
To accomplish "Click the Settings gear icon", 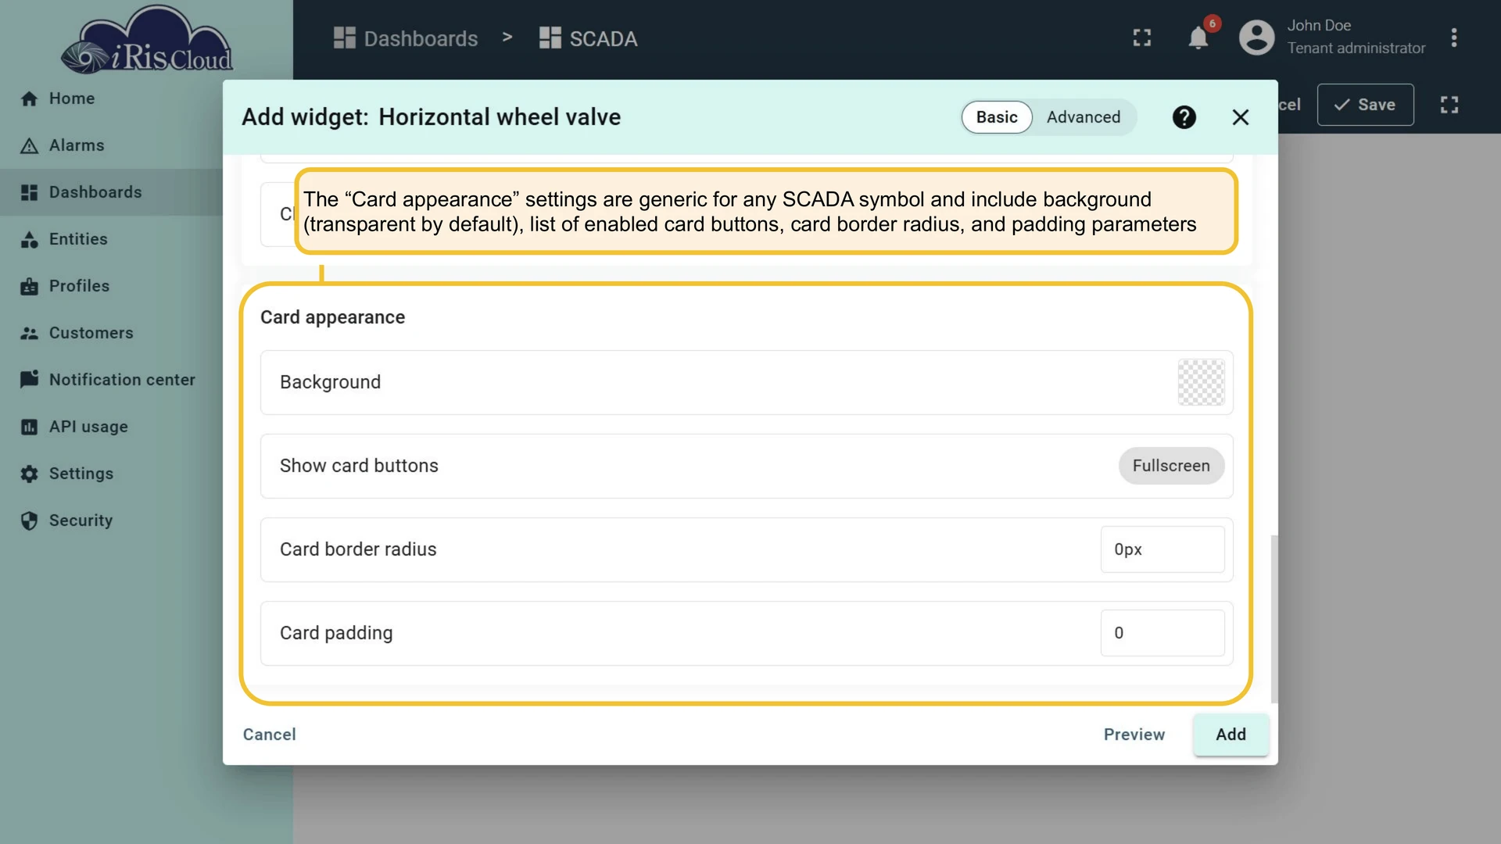I will point(29,474).
